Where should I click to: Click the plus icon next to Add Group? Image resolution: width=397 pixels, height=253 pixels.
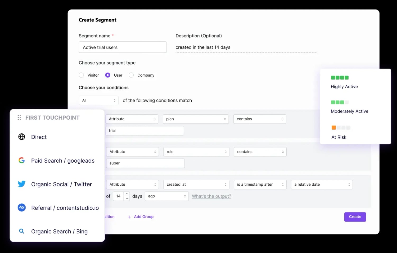pyautogui.click(x=129, y=217)
